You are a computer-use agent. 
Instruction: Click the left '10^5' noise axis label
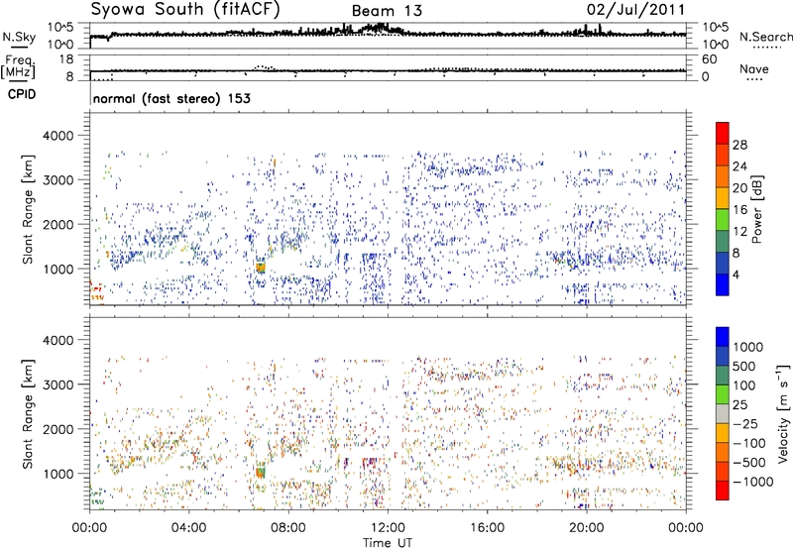tap(60, 27)
